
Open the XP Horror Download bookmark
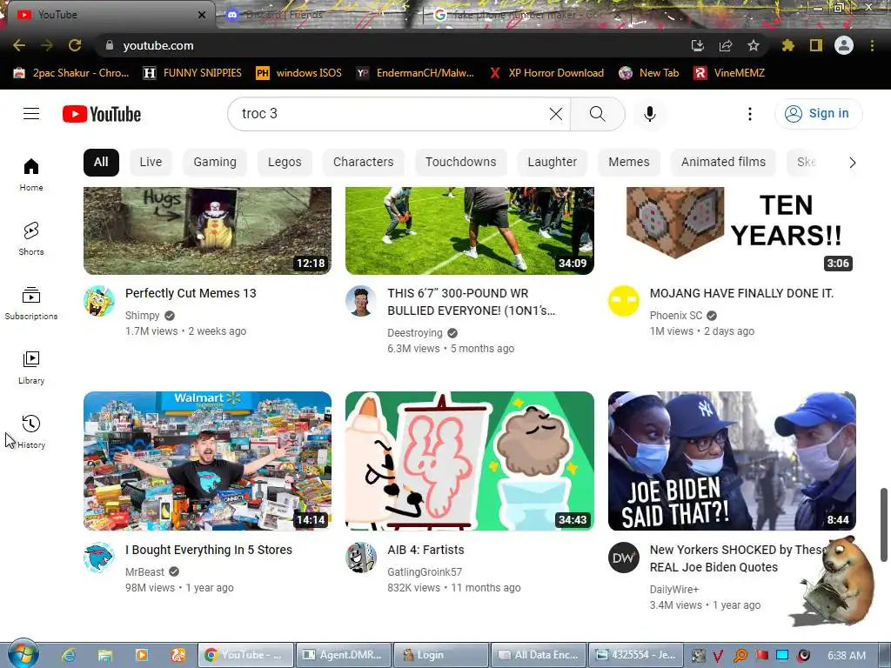click(x=546, y=73)
